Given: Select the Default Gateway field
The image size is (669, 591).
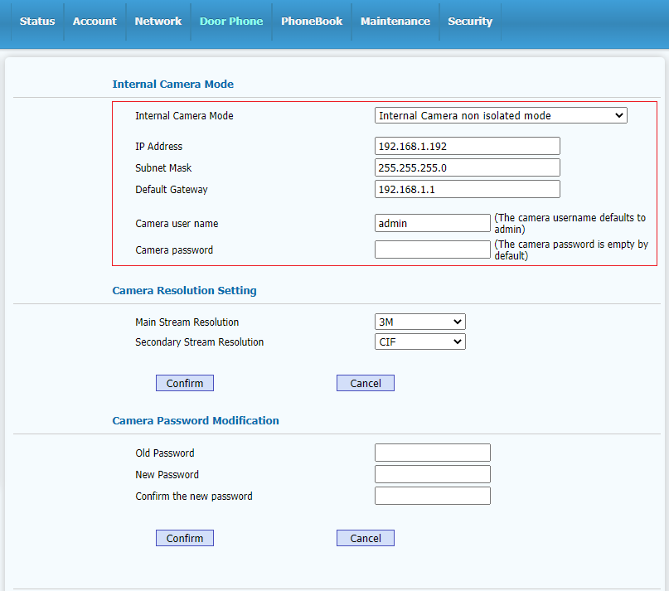Looking at the screenshot, I should click(467, 190).
